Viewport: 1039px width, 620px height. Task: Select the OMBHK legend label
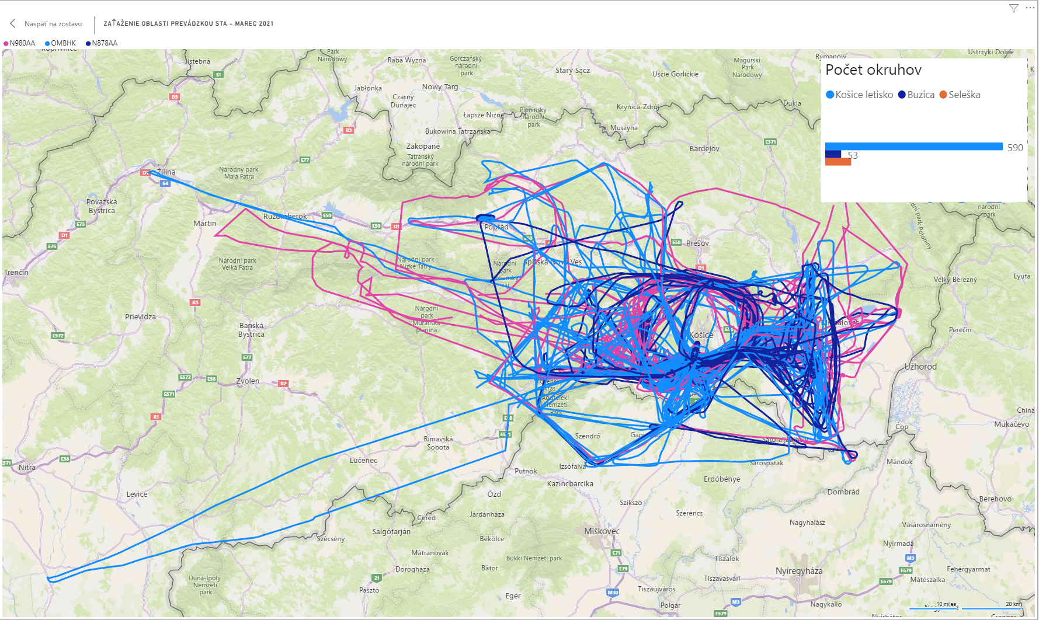coord(63,43)
